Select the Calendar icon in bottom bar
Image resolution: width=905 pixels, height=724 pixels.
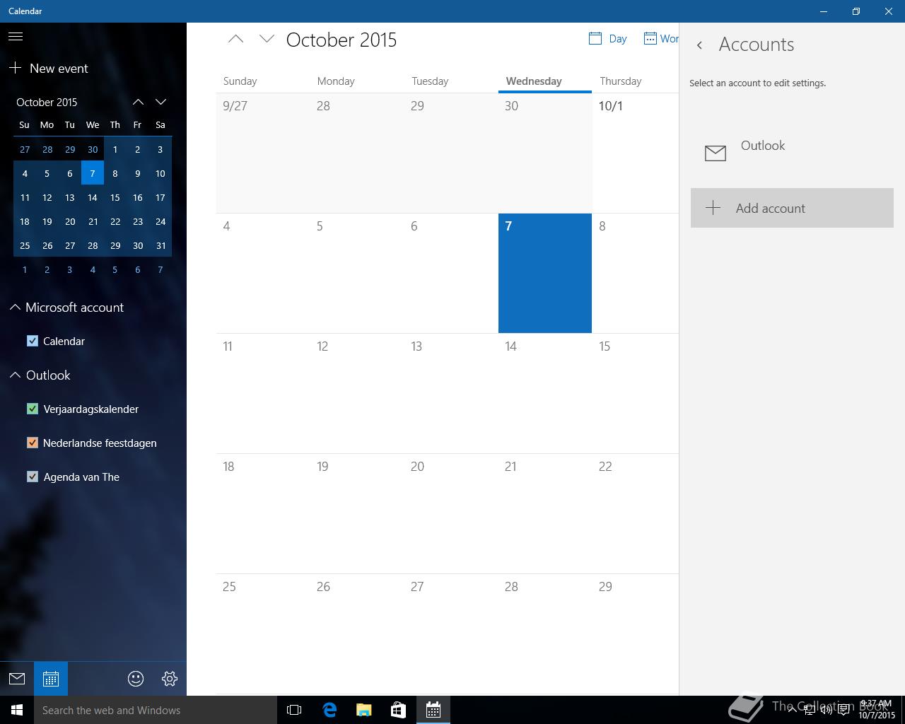pyautogui.click(x=51, y=679)
